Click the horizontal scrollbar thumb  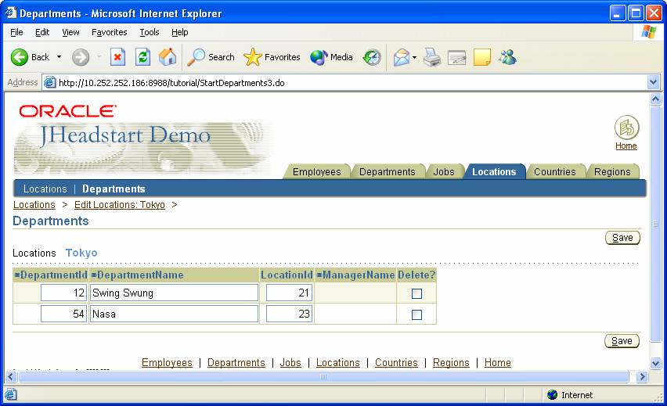323,377
